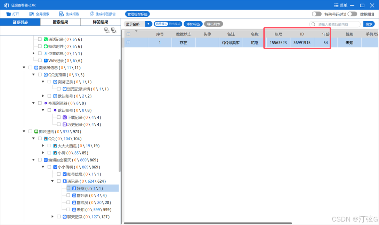Image resolution: width=379 pixels, height=225 pixels.
Task: Collapse the 夸克浏览器 node
Action: coord(34,103)
